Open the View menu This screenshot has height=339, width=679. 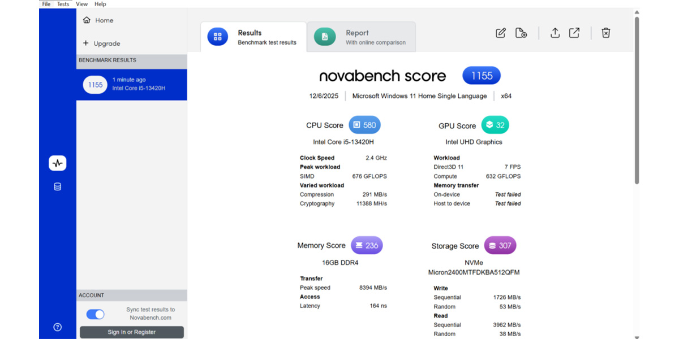[x=82, y=4]
